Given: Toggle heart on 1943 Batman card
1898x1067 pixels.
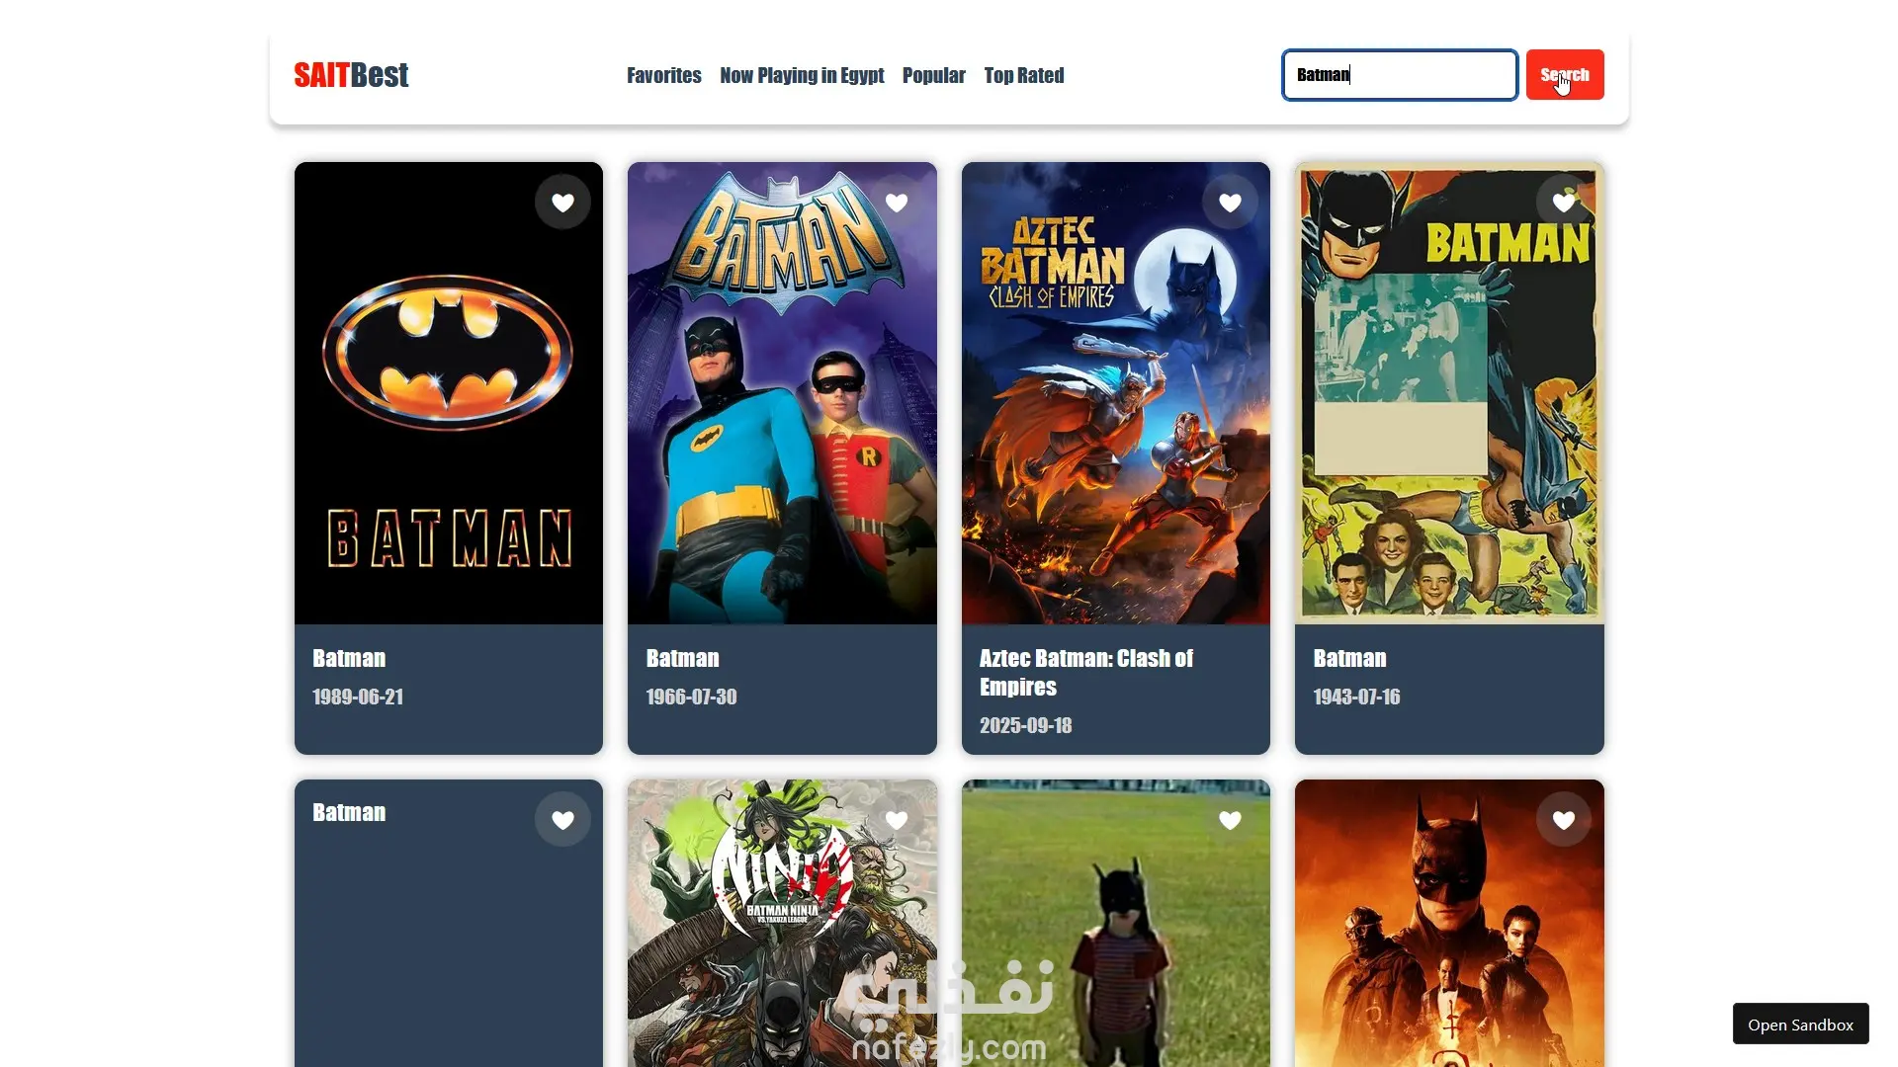Looking at the screenshot, I should coord(1563,203).
